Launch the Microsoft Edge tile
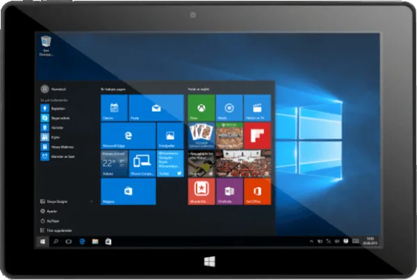 pos(128,135)
